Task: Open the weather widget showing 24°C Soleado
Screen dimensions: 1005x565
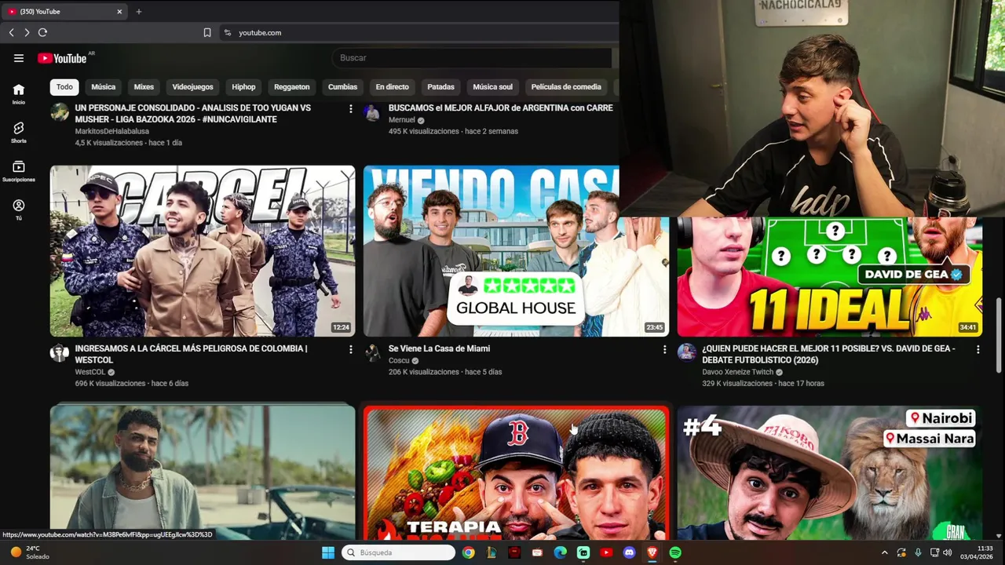Action: click(30, 552)
